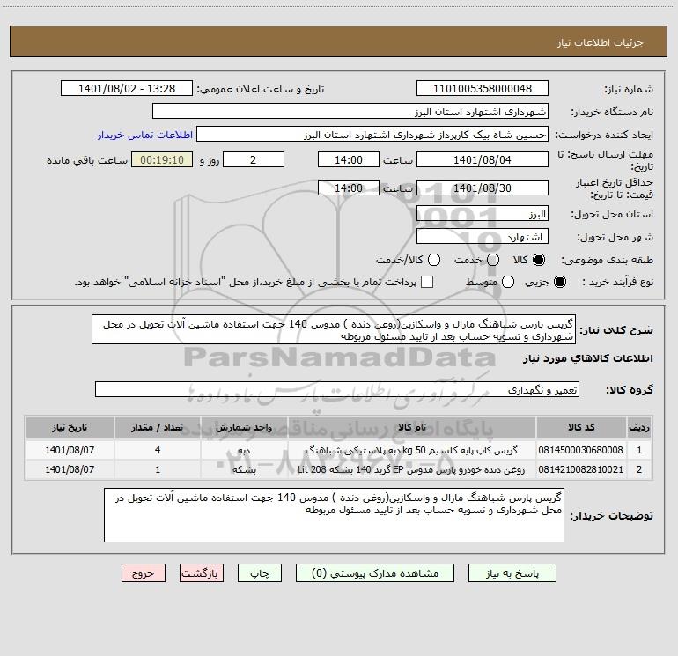Click the روغن دنده خودرو پارس item name
This screenshot has width=678, height=656.
click(411, 469)
